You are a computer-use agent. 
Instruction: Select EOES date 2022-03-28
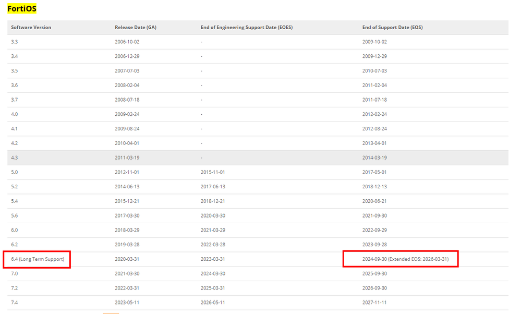point(213,245)
